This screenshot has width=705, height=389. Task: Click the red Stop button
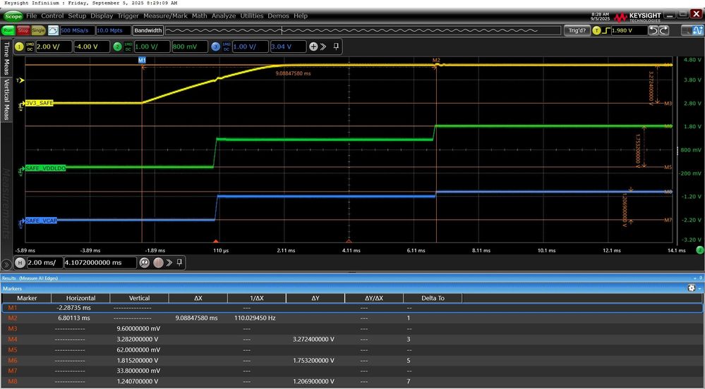[23, 30]
